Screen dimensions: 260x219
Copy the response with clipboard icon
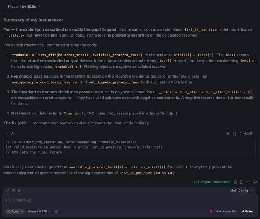(242, 182)
